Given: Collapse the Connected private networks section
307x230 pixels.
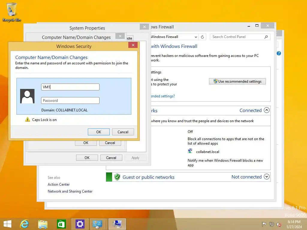Looking at the screenshot, I should [x=267, y=110].
